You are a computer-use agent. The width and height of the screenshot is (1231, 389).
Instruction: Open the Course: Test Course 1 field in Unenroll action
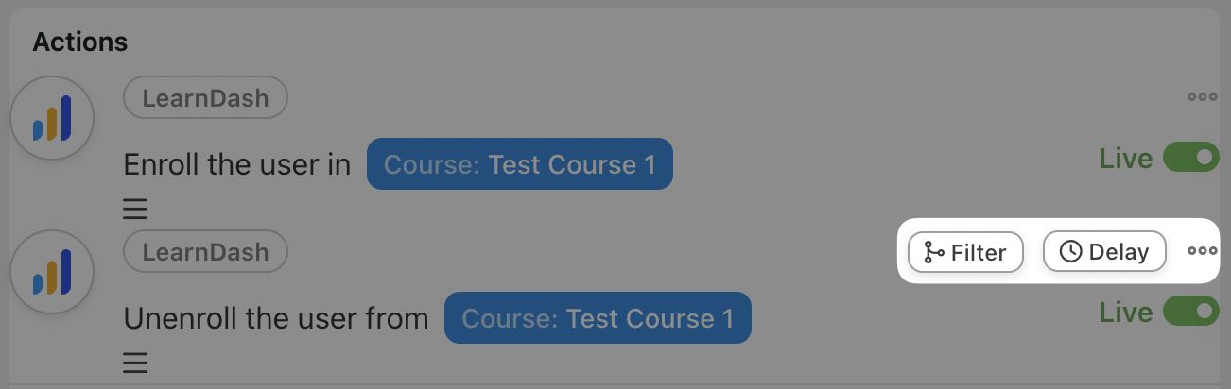[x=598, y=318]
